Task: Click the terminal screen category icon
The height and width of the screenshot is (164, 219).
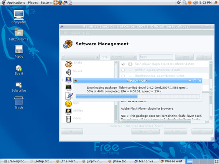Action: 68,88
